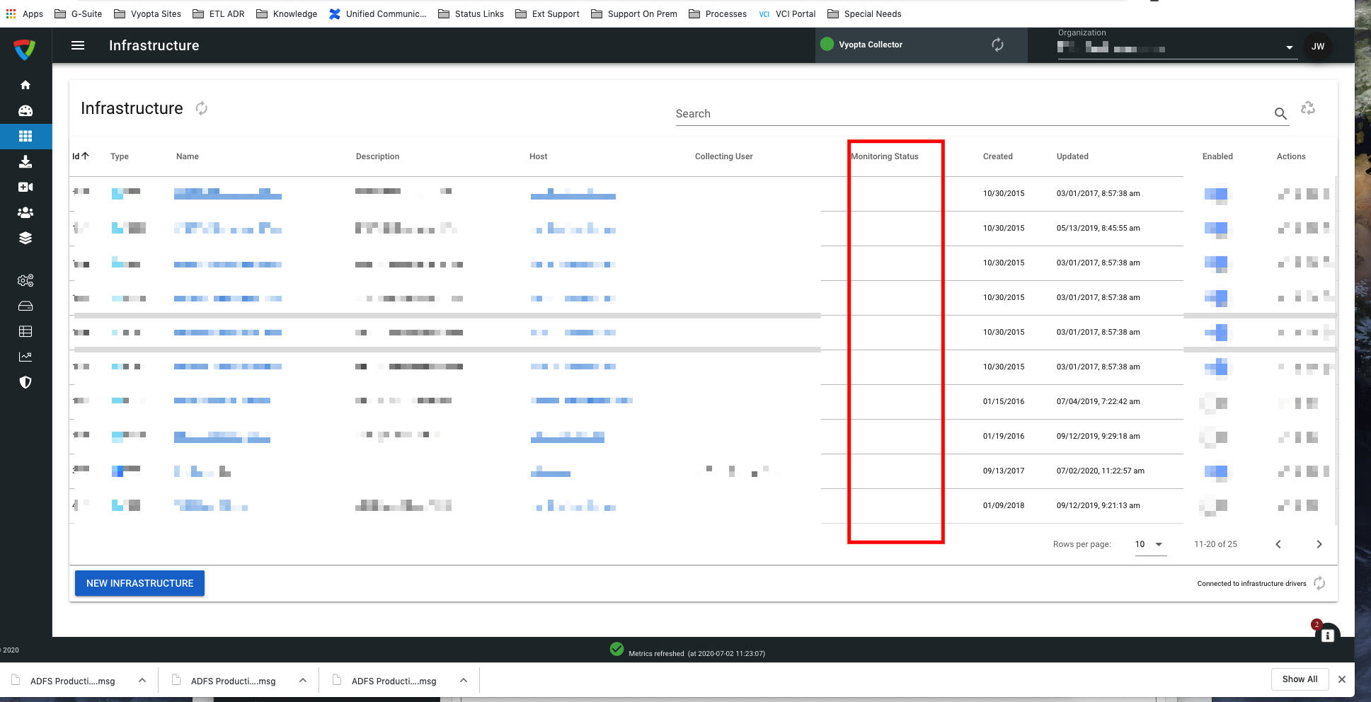The image size is (1371, 702).
Task: Open the security shield sidebar icon
Action: tap(25, 382)
